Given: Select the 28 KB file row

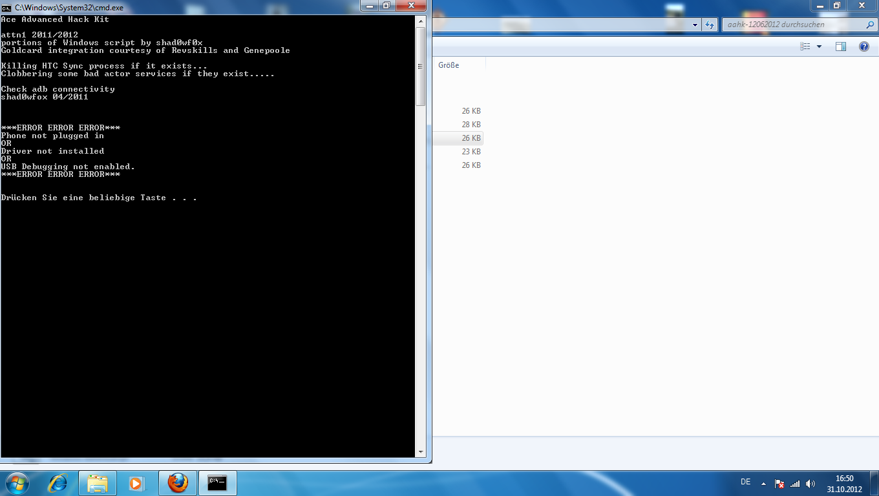Looking at the screenshot, I should click(x=458, y=125).
